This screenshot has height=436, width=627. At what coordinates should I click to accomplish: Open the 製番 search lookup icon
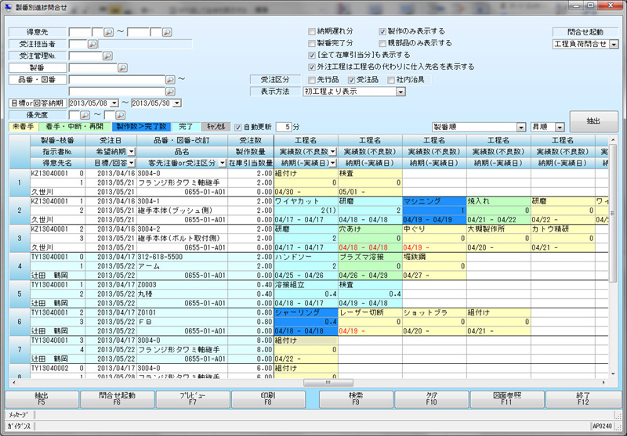click(x=122, y=68)
